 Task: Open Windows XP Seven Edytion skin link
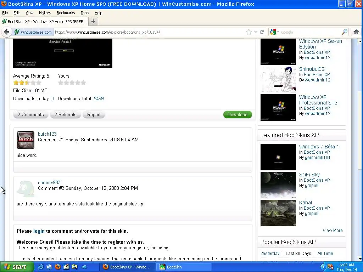click(x=320, y=44)
